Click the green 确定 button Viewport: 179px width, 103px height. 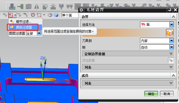tap(151, 94)
